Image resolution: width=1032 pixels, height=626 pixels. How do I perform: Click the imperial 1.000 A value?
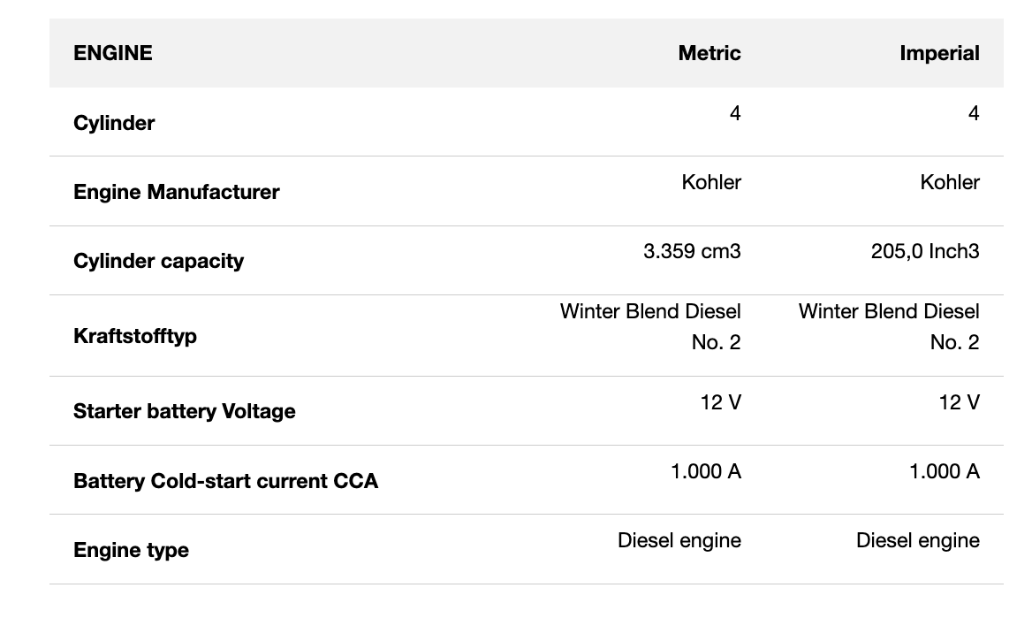coord(945,471)
